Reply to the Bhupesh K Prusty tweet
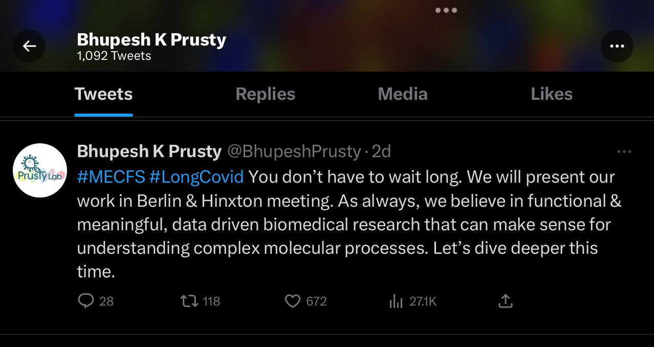Viewport: 654px width, 347px height. pyautogui.click(x=86, y=301)
